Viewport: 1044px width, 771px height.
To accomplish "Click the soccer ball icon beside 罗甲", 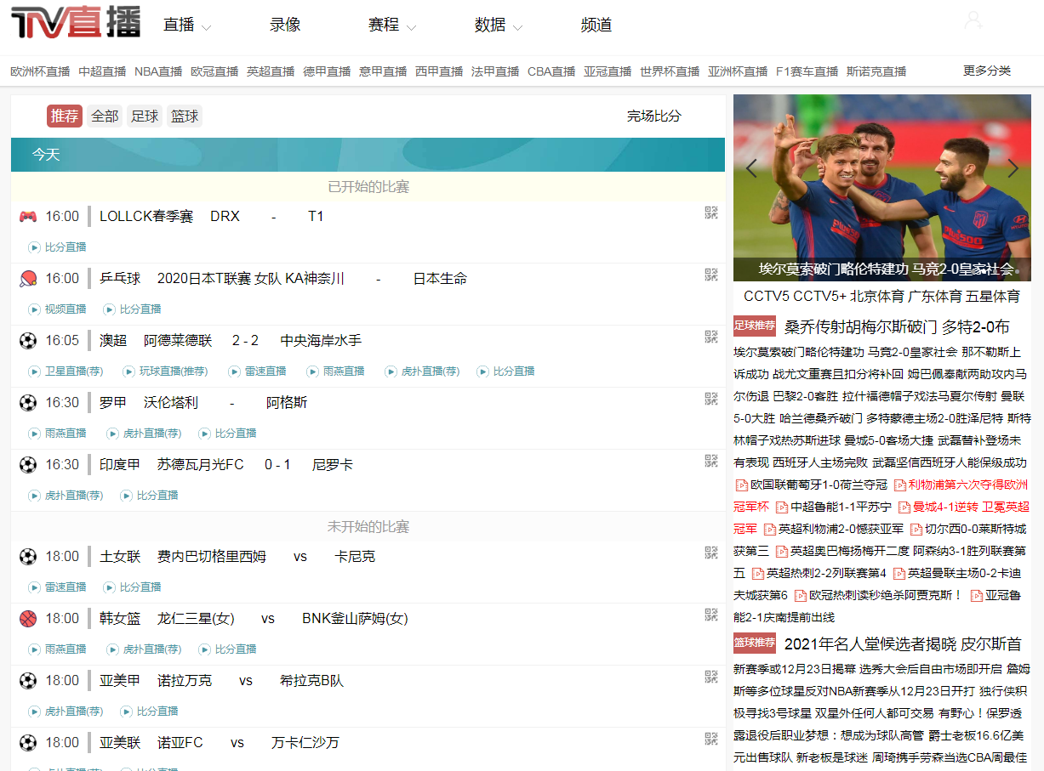I will [28, 403].
